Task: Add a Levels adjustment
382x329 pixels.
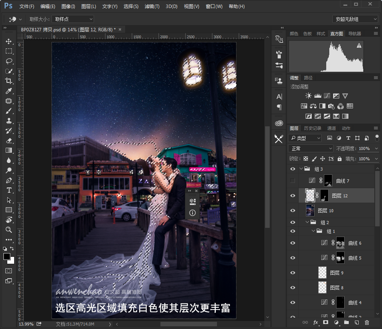Action: click(x=318, y=96)
